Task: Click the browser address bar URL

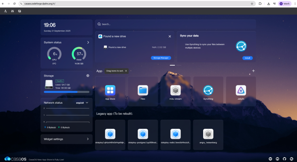Action: tap(40, 4)
